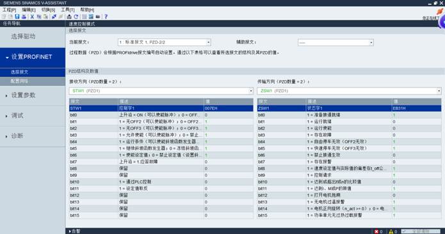Viewport: 445px width, 234px height.
Task: Collapse the 设置PROFINET navigation section
Action: pos(7,58)
